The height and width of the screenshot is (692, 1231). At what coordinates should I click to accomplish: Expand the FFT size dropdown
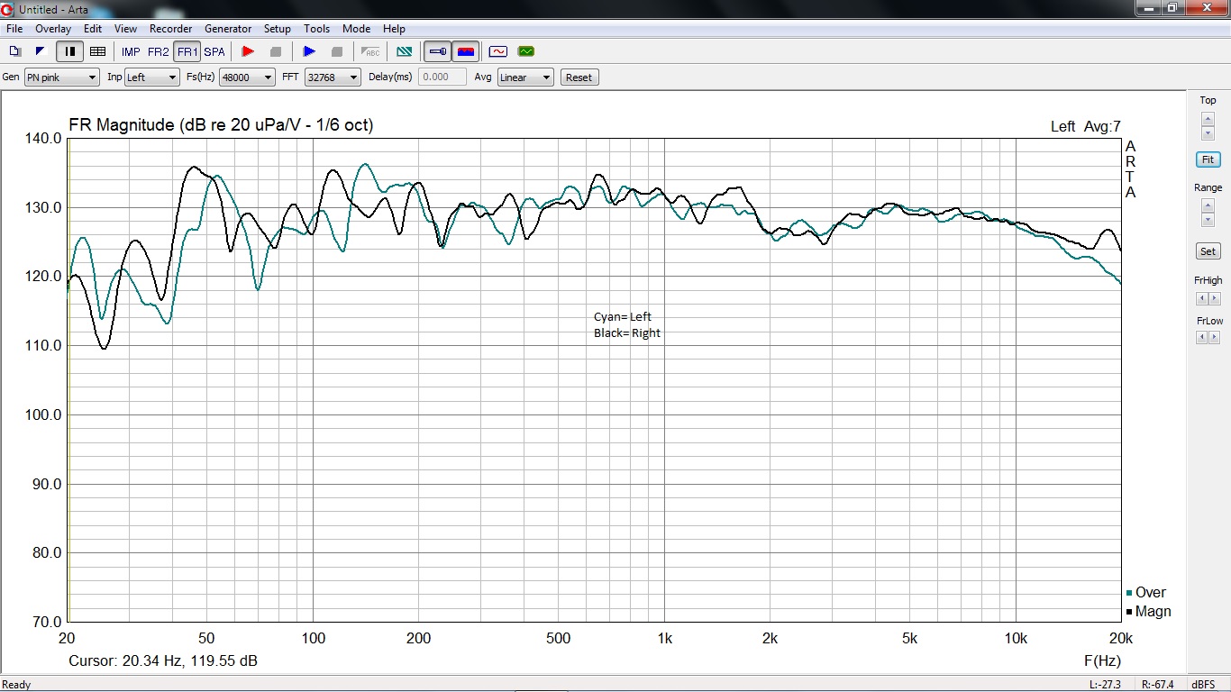point(333,77)
